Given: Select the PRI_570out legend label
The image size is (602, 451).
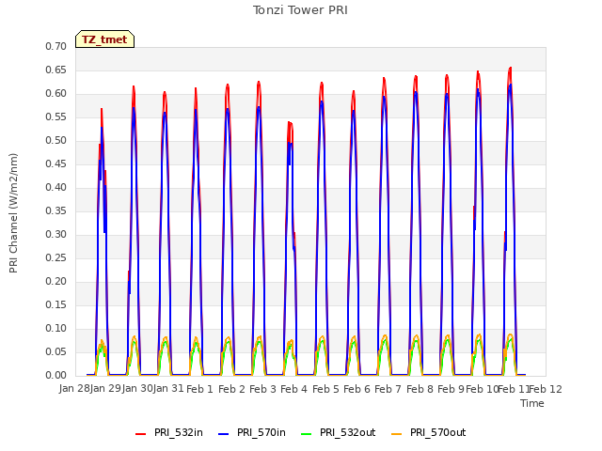Looking at the screenshot, I should pyautogui.click(x=438, y=432).
